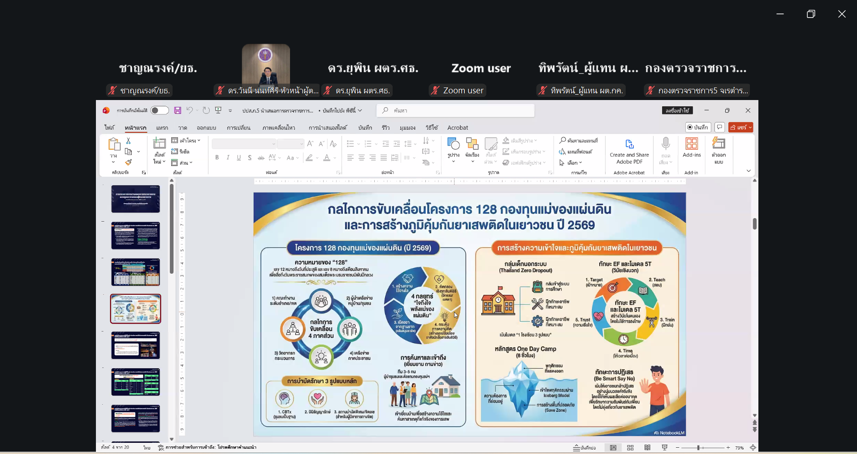Open the รูปร่าง (Shapes) dropdown
This screenshot has height=454, width=857.
(454, 149)
